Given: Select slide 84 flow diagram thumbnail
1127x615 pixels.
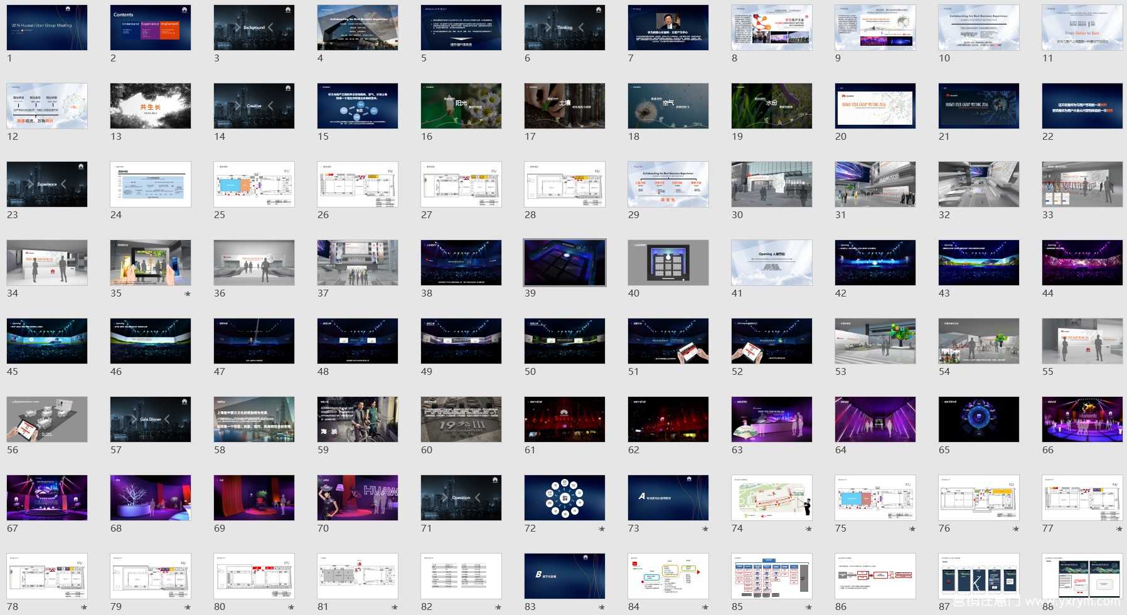Looking at the screenshot, I should click(668, 576).
